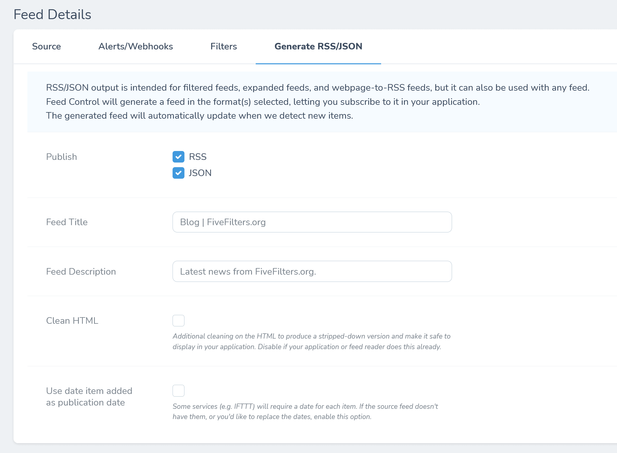Enable the Clean HTML checkbox

(x=179, y=321)
